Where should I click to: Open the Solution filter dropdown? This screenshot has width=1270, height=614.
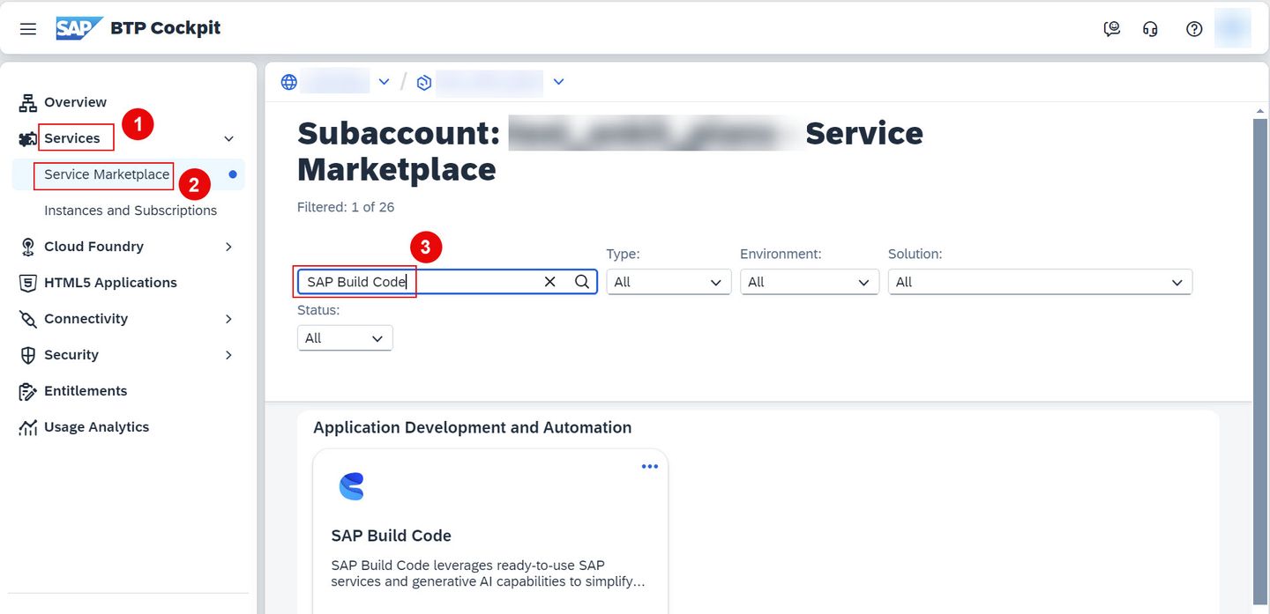coord(1040,282)
